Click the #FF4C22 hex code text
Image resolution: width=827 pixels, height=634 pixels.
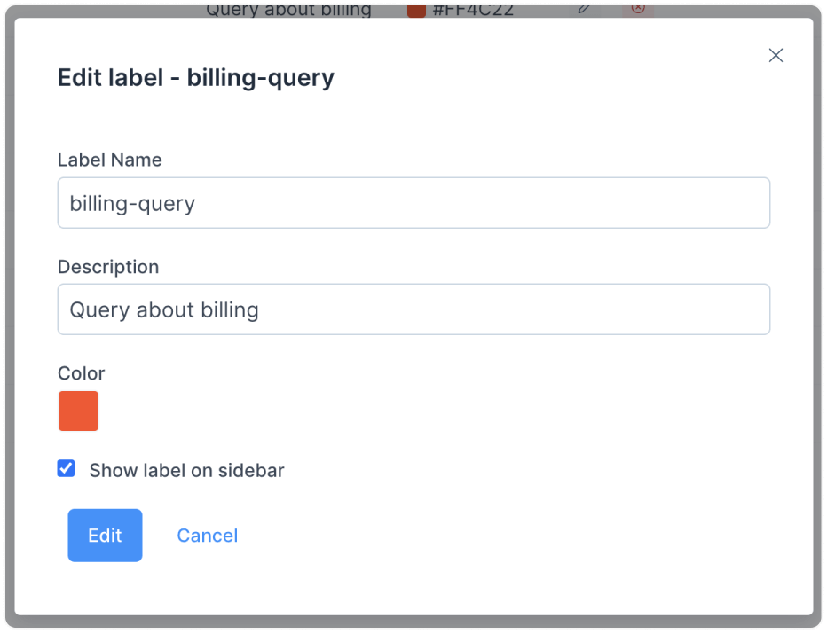pos(473,11)
